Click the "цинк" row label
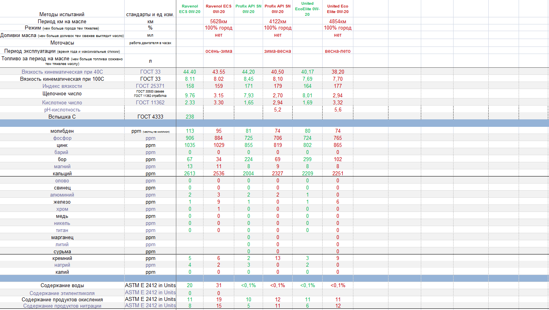 62,145
